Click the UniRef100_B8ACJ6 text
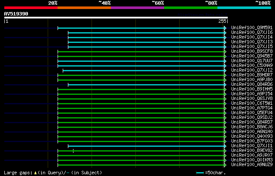Viewport: 275px width, 176px height. pos(252,127)
